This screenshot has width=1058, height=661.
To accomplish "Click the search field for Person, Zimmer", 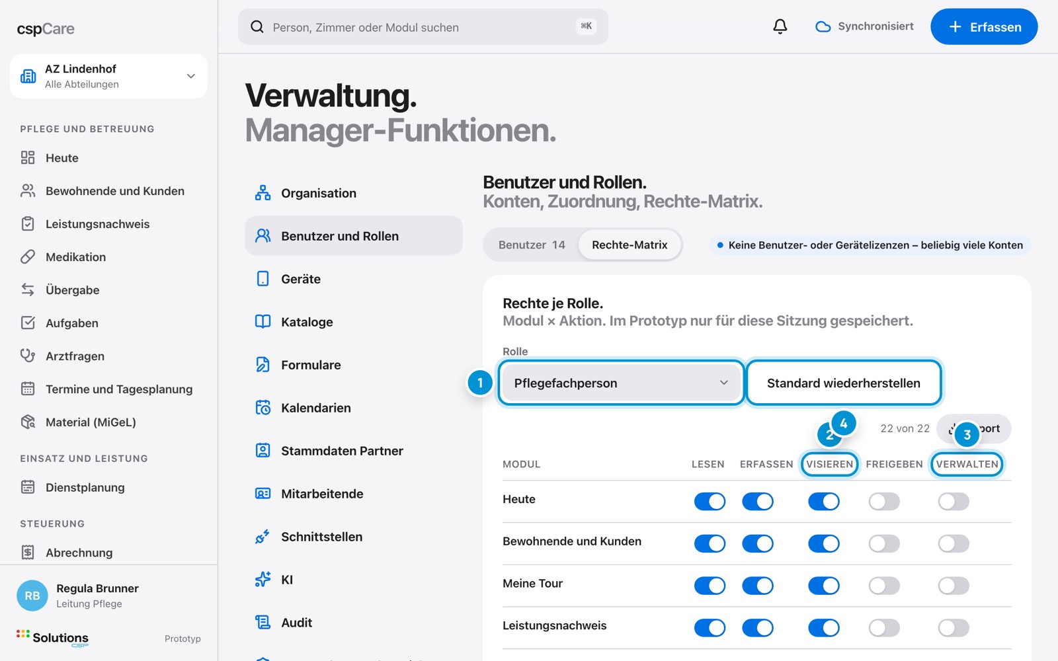I will (423, 26).
